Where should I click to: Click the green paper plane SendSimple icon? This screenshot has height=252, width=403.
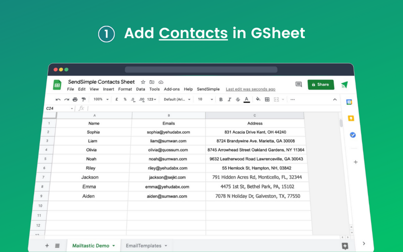click(344, 85)
